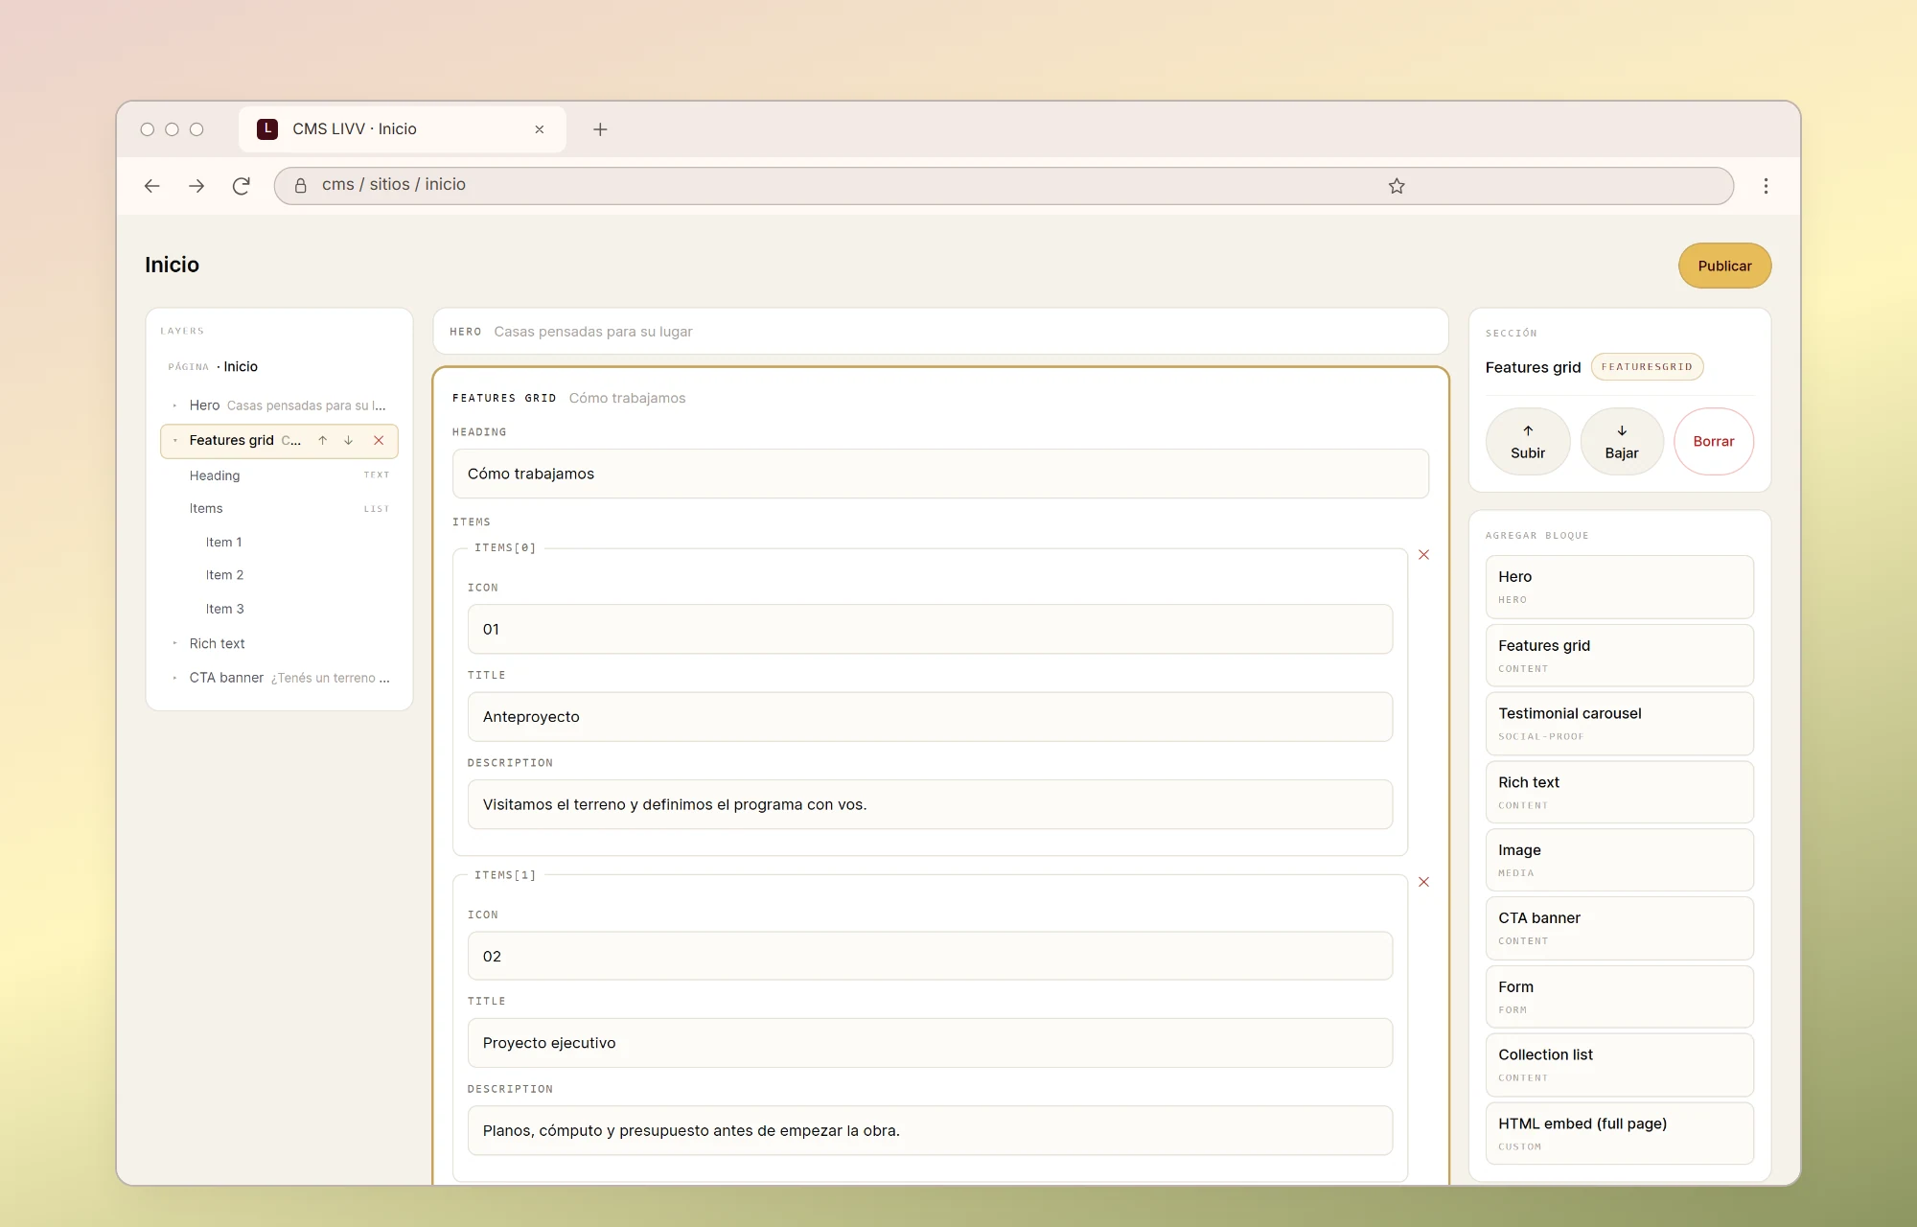Screen dimensions: 1917x1227
Task: Add an Image block
Action: 1619,860
